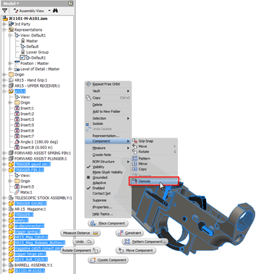Choose Isolate in the context menu

tap(108, 124)
